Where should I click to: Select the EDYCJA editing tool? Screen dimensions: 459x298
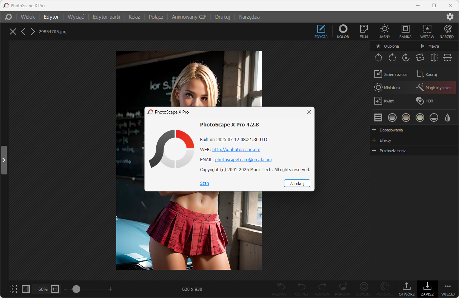321,32
